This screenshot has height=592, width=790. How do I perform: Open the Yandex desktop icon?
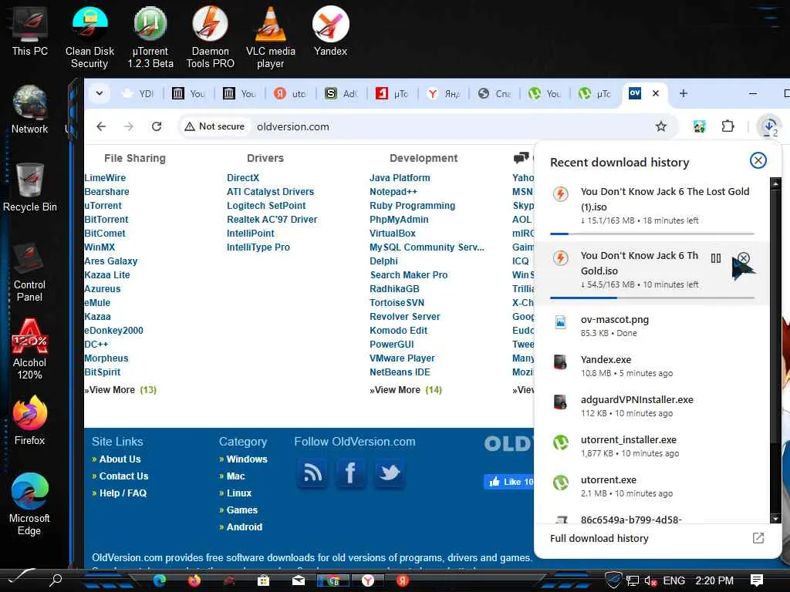pos(330,31)
